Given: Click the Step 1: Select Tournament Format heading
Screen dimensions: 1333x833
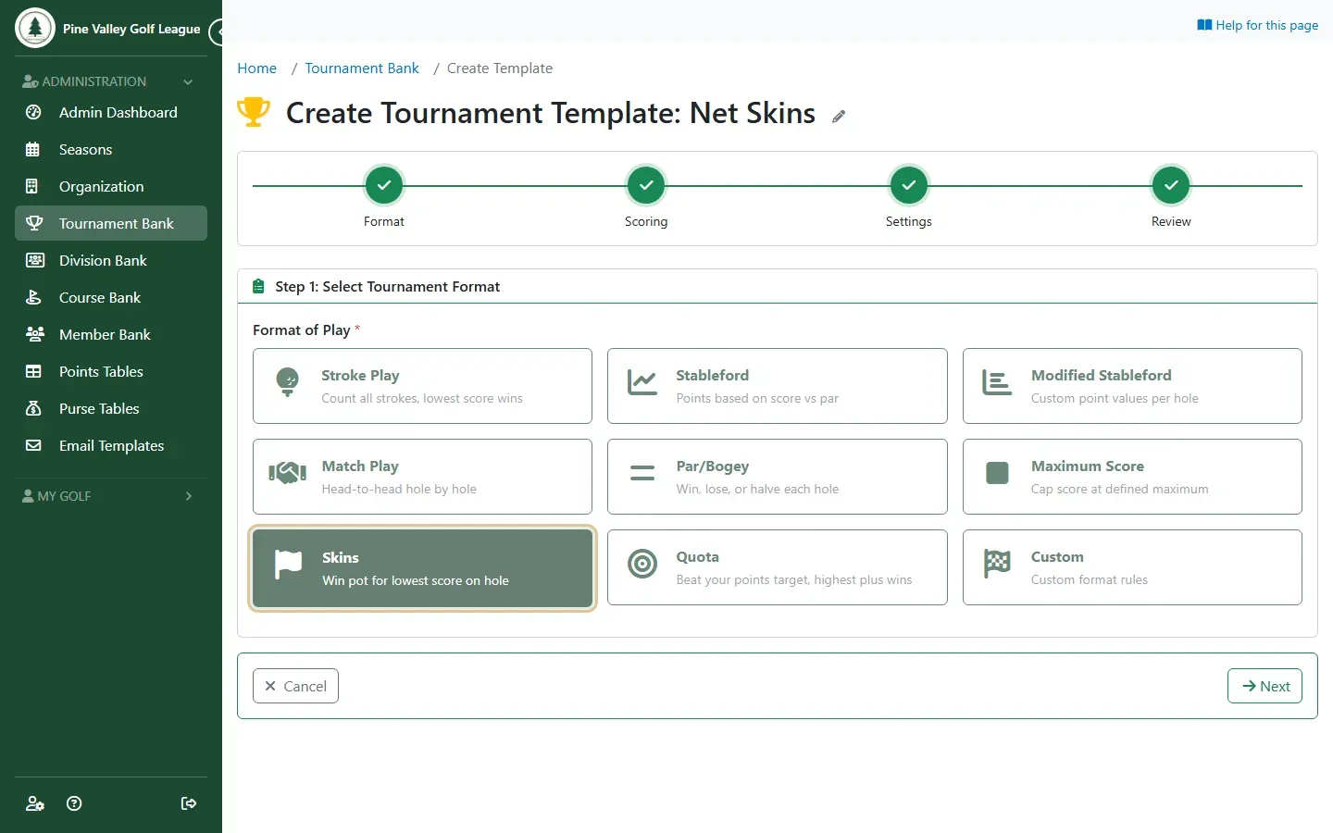Looking at the screenshot, I should (x=387, y=287).
